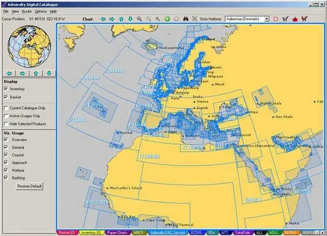Toggle the Berthing usage checkbox

coord(6,178)
